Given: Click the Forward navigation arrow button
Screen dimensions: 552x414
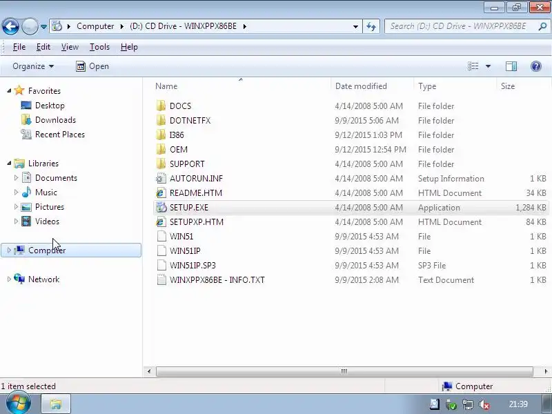Looking at the screenshot, I should (x=30, y=26).
